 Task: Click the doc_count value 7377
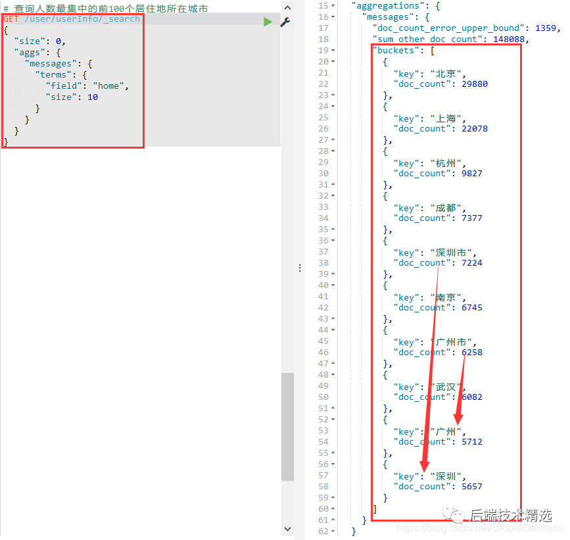472,218
